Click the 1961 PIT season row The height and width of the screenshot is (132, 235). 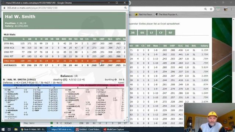tap(64, 56)
